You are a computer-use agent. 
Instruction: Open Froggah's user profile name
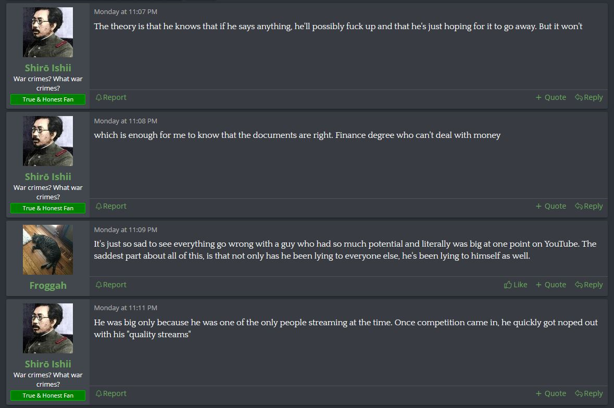coord(48,286)
